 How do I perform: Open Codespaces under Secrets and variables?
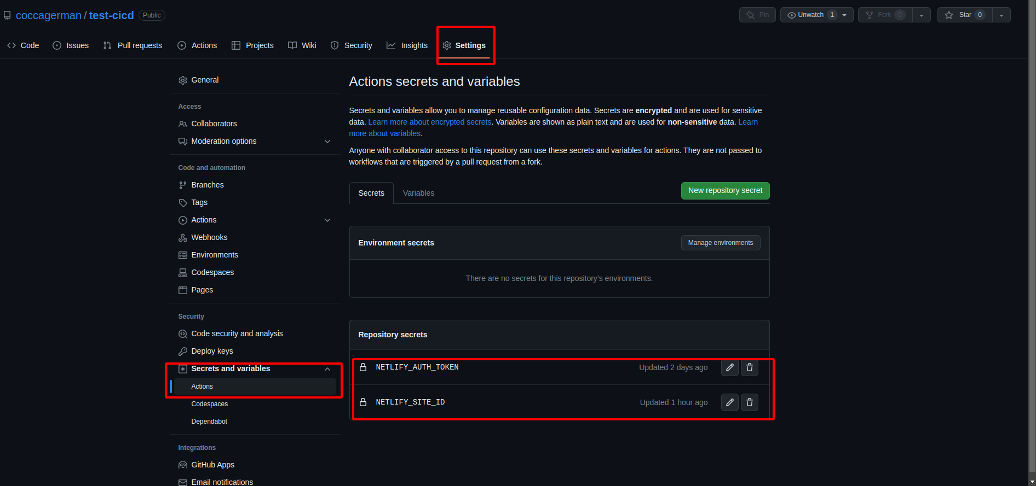[210, 404]
